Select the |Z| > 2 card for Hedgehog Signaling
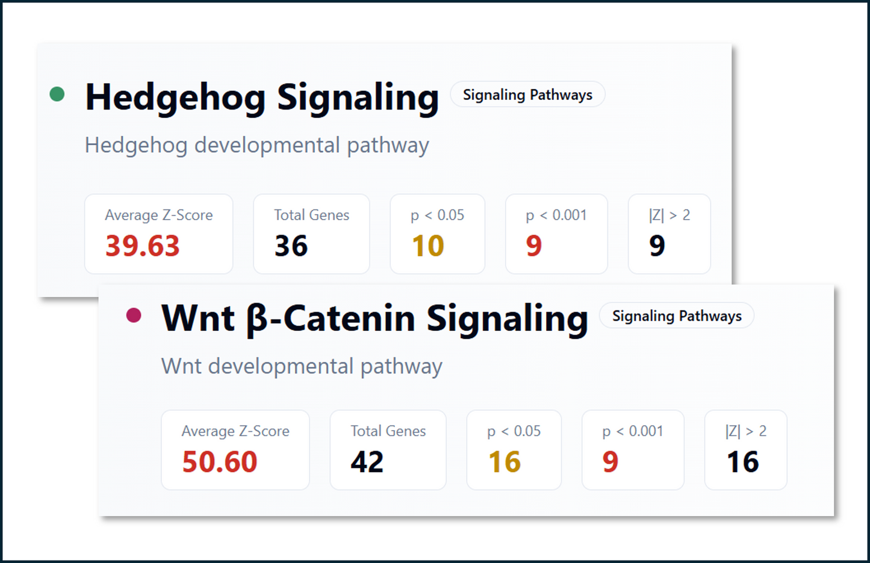This screenshot has width=870, height=563. pyautogui.click(x=669, y=233)
